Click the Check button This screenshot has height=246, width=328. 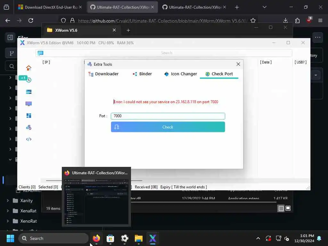pos(168,127)
